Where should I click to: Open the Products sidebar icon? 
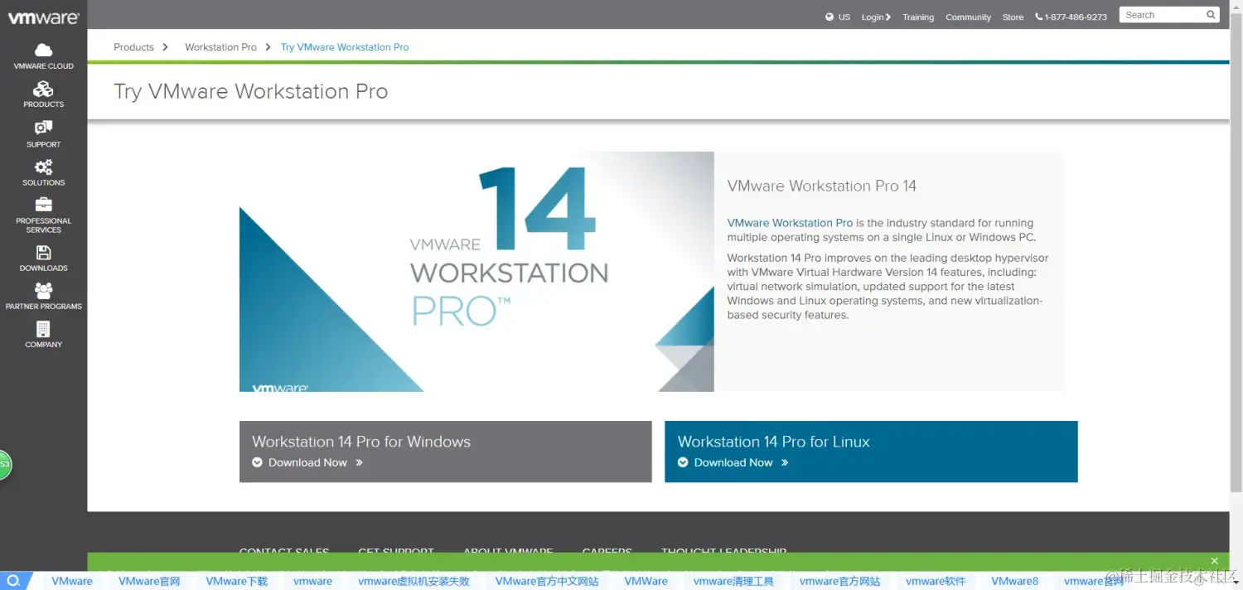click(43, 89)
